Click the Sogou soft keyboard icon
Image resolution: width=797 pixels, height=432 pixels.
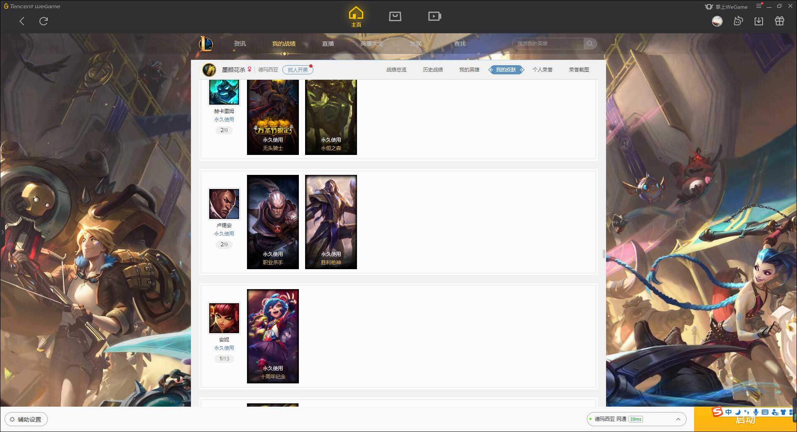tap(765, 412)
